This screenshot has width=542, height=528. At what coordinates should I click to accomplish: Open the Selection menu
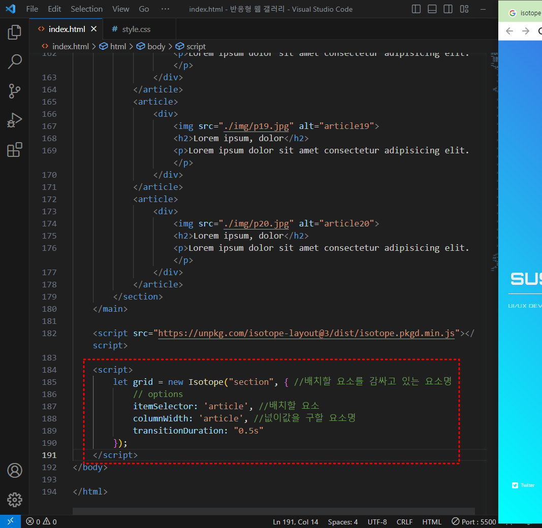pos(86,9)
